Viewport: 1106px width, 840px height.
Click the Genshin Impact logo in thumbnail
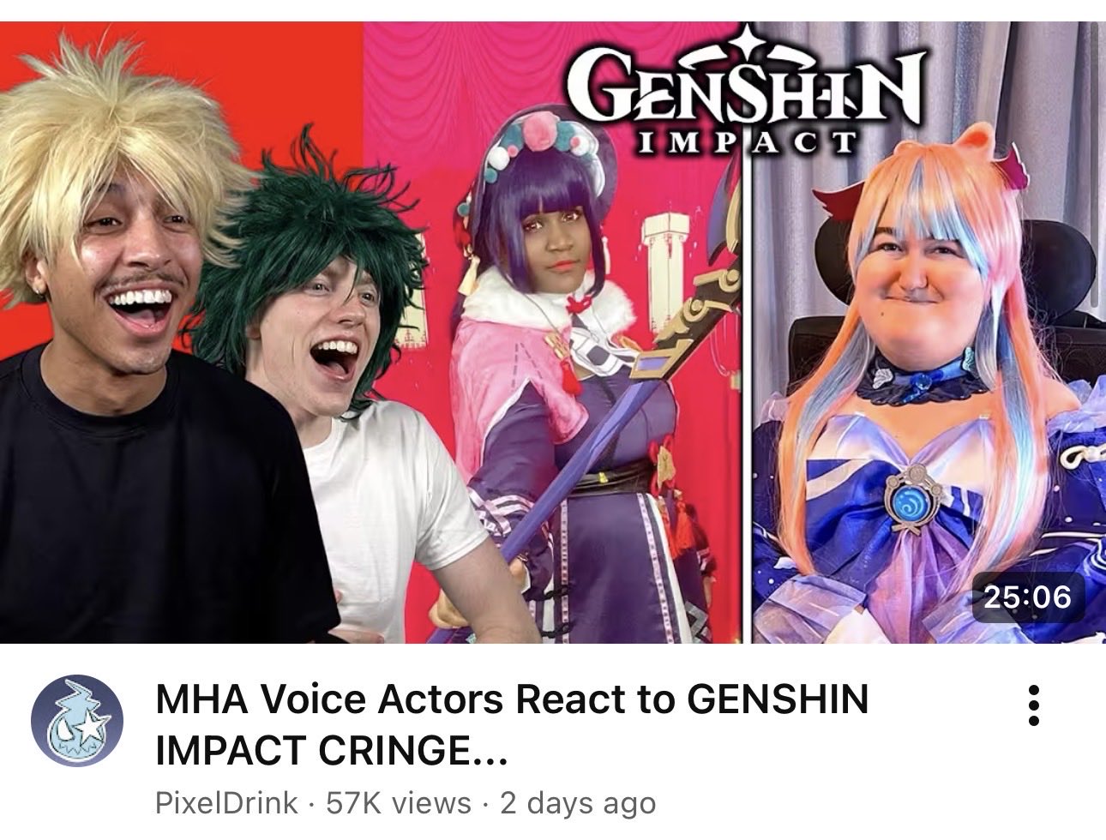[x=744, y=94]
